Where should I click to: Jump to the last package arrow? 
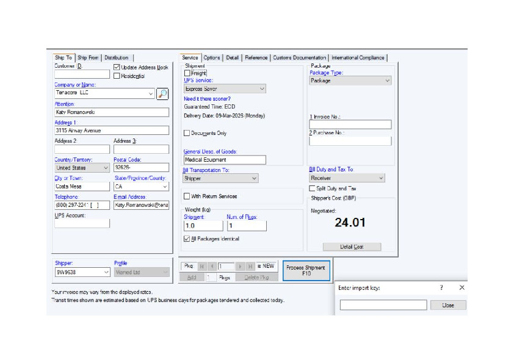pyautogui.click(x=250, y=267)
